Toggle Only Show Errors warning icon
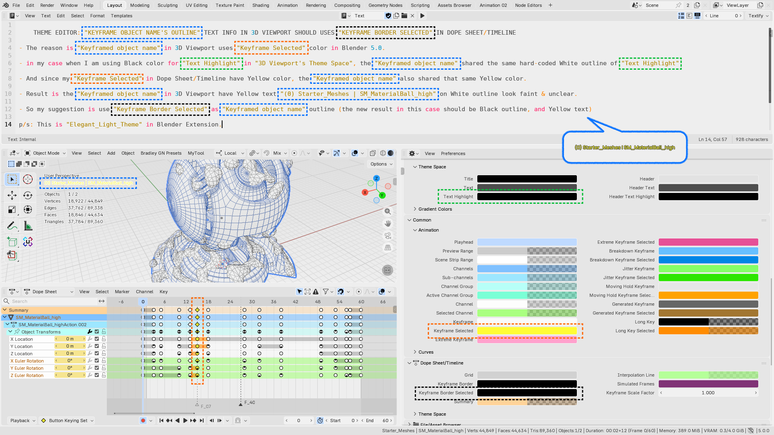The width and height of the screenshot is (774, 435). [x=316, y=292]
